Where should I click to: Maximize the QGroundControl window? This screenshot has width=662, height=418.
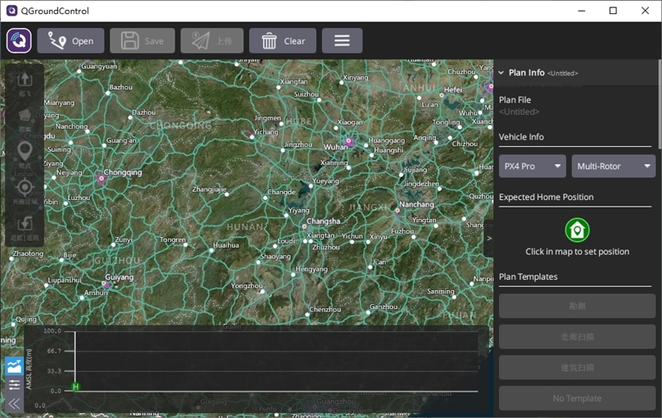pyautogui.click(x=613, y=11)
